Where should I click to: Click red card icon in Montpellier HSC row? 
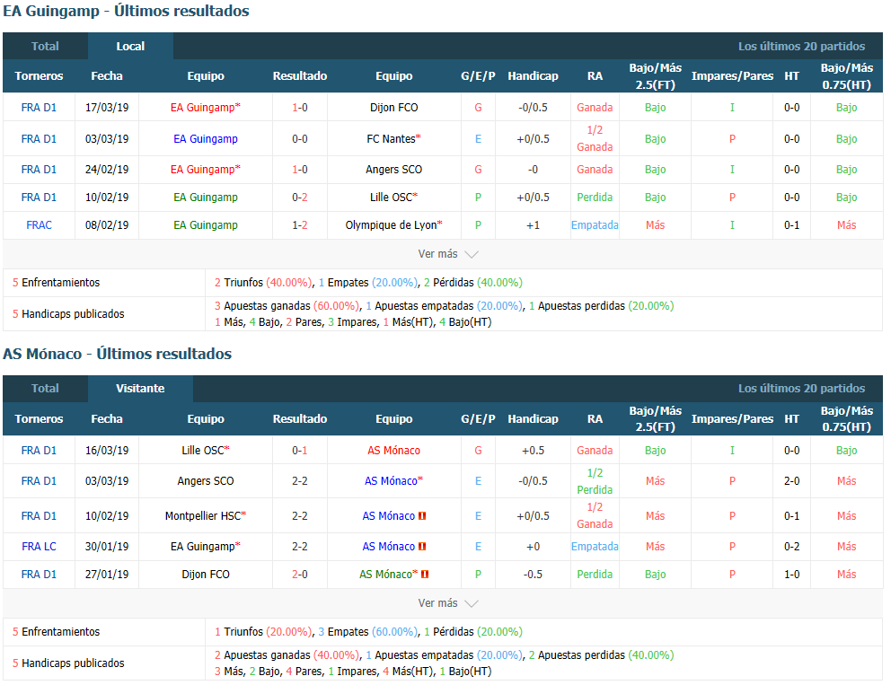(422, 515)
